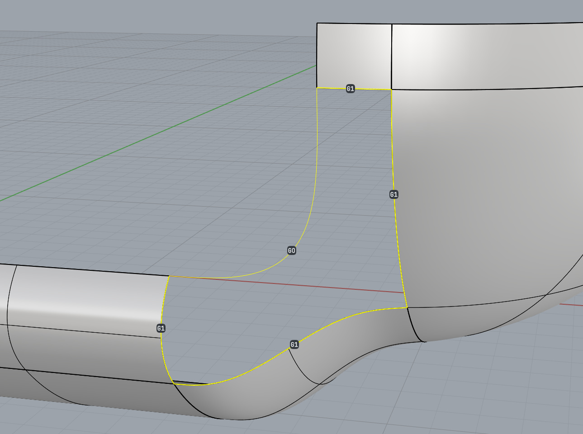Select the top black edge of left cylinder
Viewport: 583px width, 434px height.
(x=90, y=270)
